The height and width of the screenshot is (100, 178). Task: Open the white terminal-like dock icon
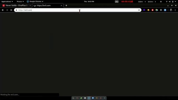85,98
